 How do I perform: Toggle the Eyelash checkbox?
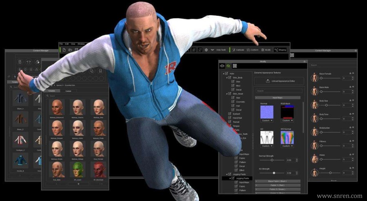point(230,114)
